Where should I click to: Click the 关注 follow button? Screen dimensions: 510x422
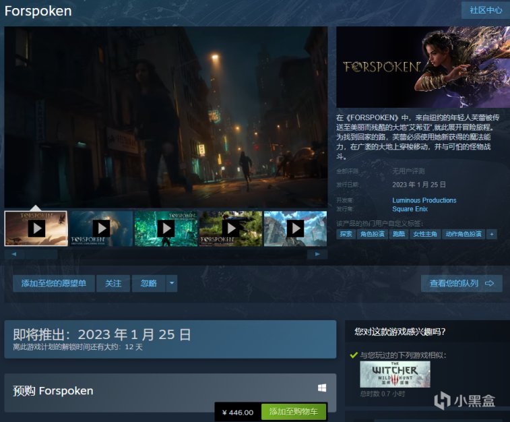(113, 283)
